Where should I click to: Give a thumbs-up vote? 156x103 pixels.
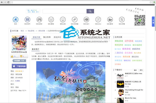[x=15, y=56]
